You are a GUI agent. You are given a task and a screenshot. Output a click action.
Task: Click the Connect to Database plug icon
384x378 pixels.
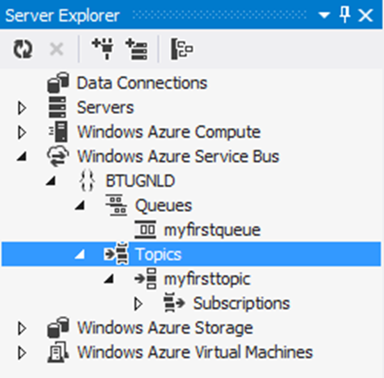(x=102, y=49)
